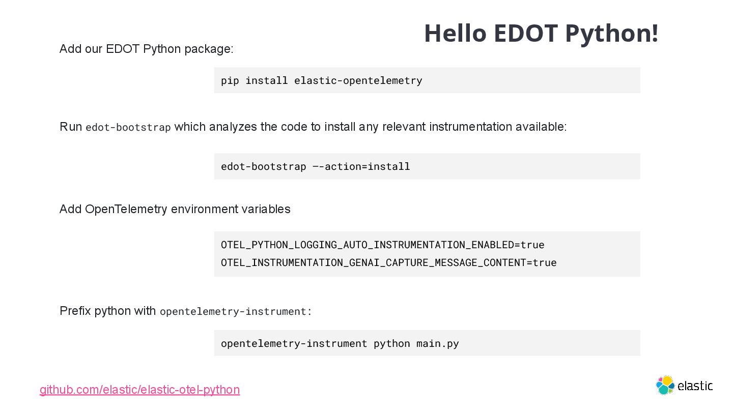Click inline "opentelemetry-instrument:" code in the sentence
Image resolution: width=733 pixels, height=412 pixels.
click(235, 311)
